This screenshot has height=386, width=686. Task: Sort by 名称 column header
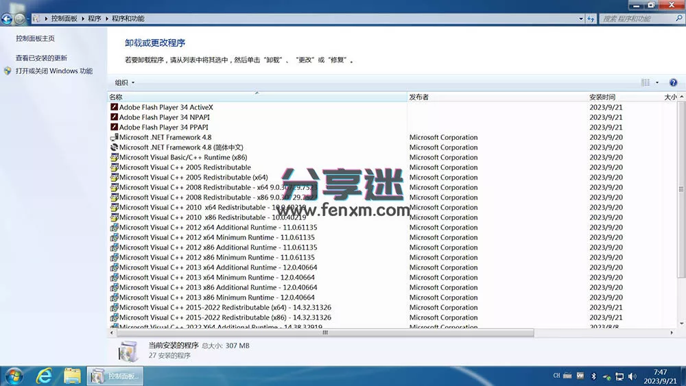point(257,97)
